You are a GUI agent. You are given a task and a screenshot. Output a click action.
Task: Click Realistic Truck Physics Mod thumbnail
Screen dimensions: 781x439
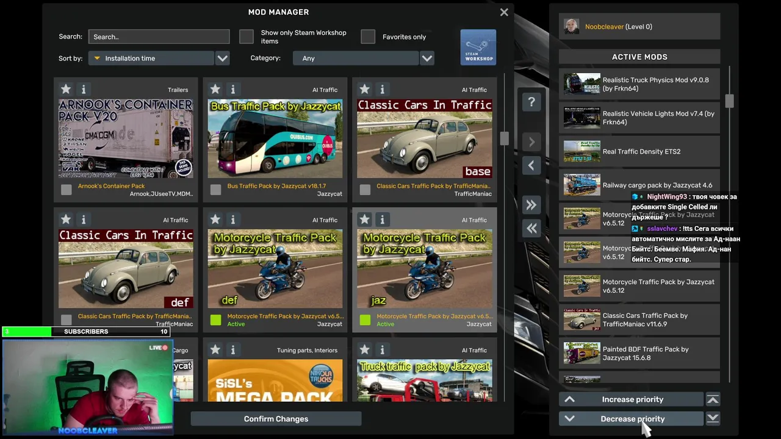click(581, 84)
